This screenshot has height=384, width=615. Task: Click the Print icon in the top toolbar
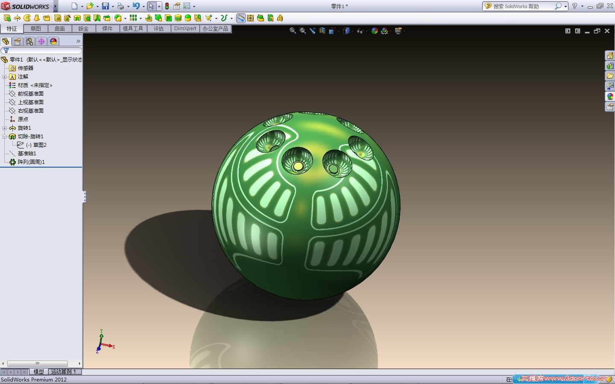click(x=120, y=6)
